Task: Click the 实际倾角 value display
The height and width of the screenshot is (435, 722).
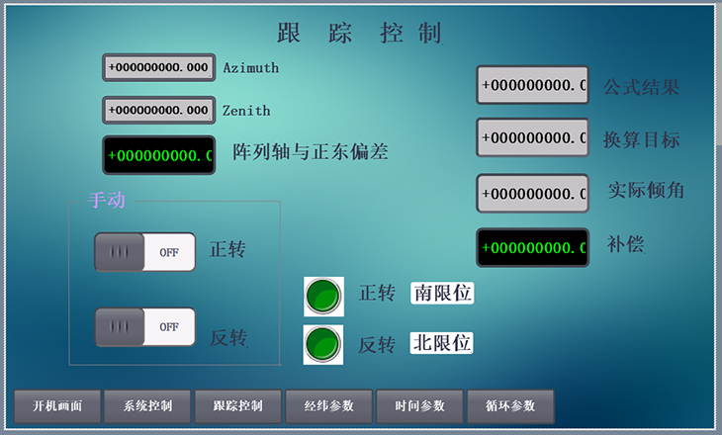Action: point(532,194)
